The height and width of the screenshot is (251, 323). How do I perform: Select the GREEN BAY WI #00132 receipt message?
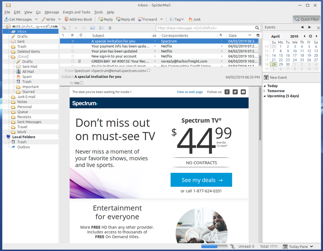pos(159,61)
